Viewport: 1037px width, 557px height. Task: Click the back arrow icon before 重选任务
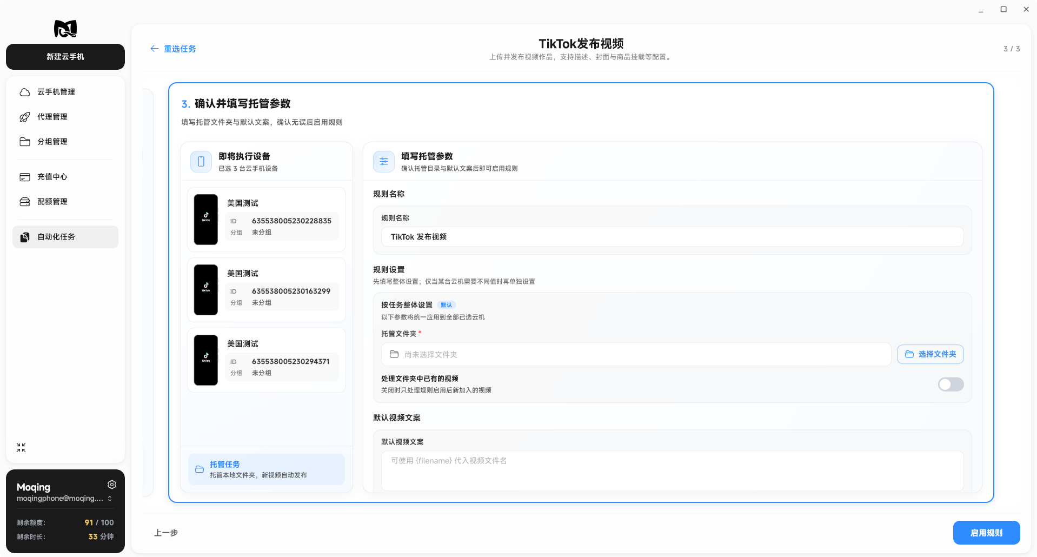(155, 49)
